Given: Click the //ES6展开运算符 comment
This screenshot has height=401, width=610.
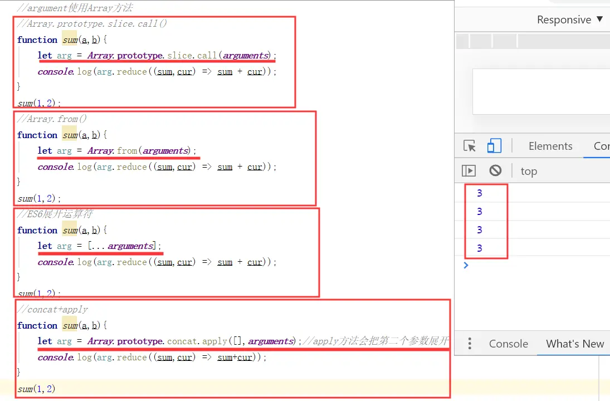Looking at the screenshot, I should pos(55,214).
